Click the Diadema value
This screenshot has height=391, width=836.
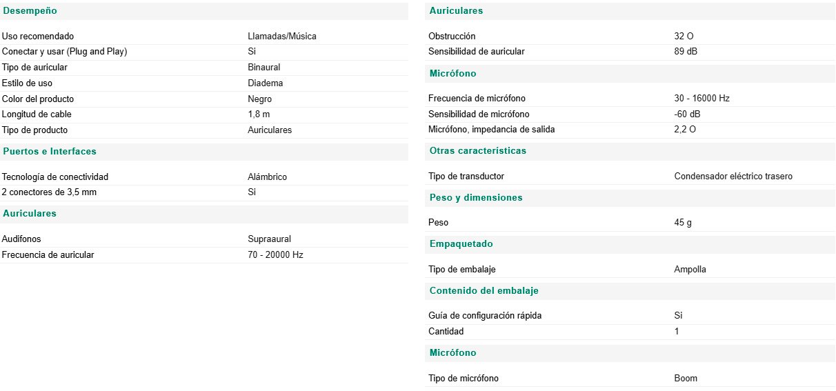coord(266,83)
